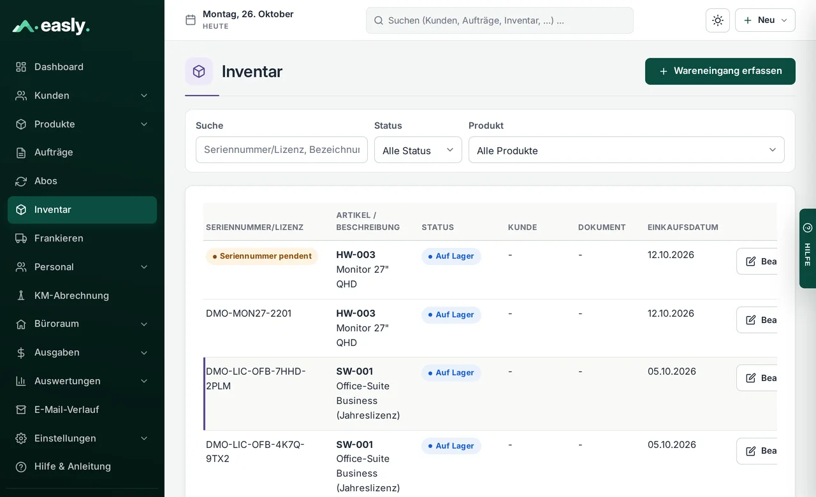
Task: Click the global search field
Action: click(500, 20)
